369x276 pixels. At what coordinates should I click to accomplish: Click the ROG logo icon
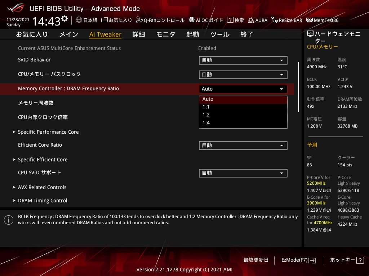[15, 8]
